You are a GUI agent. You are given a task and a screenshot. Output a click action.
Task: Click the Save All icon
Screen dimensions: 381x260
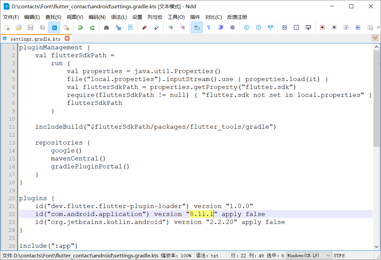pos(42,27)
